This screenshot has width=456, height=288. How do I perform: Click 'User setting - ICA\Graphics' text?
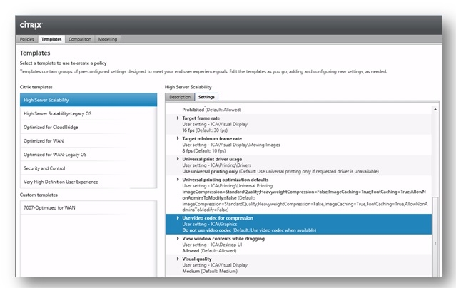(209, 224)
